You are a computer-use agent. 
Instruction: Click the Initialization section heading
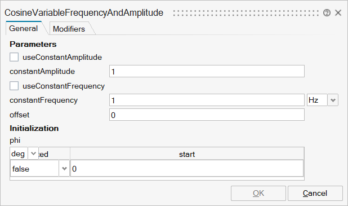tap(34, 128)
